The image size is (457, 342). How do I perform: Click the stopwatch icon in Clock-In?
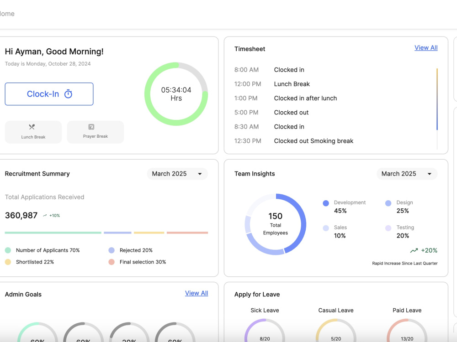(68, 94)
